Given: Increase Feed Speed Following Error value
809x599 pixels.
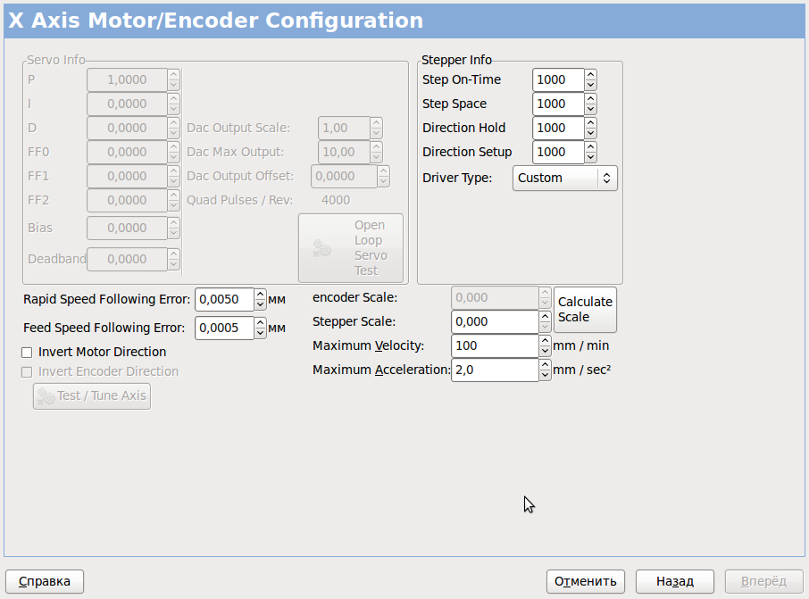Looking at the screenshot, I should point(261,323).
